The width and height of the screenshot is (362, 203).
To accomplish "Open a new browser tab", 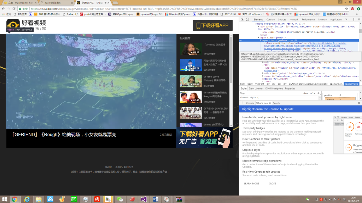I will [115, 3].
